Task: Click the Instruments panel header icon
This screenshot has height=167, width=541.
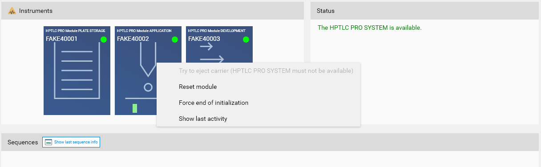Action: coord(12,11)
